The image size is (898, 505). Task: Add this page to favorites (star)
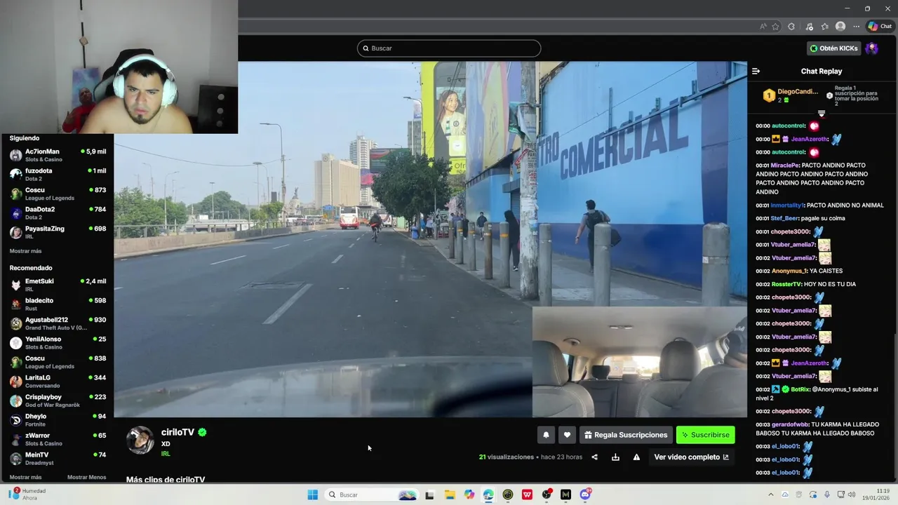tap(775, 27)
